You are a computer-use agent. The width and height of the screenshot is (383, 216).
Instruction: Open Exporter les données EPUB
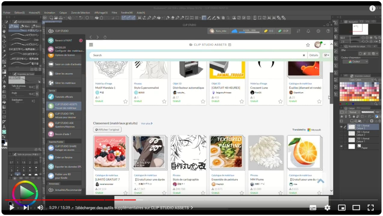pos(64,166)
